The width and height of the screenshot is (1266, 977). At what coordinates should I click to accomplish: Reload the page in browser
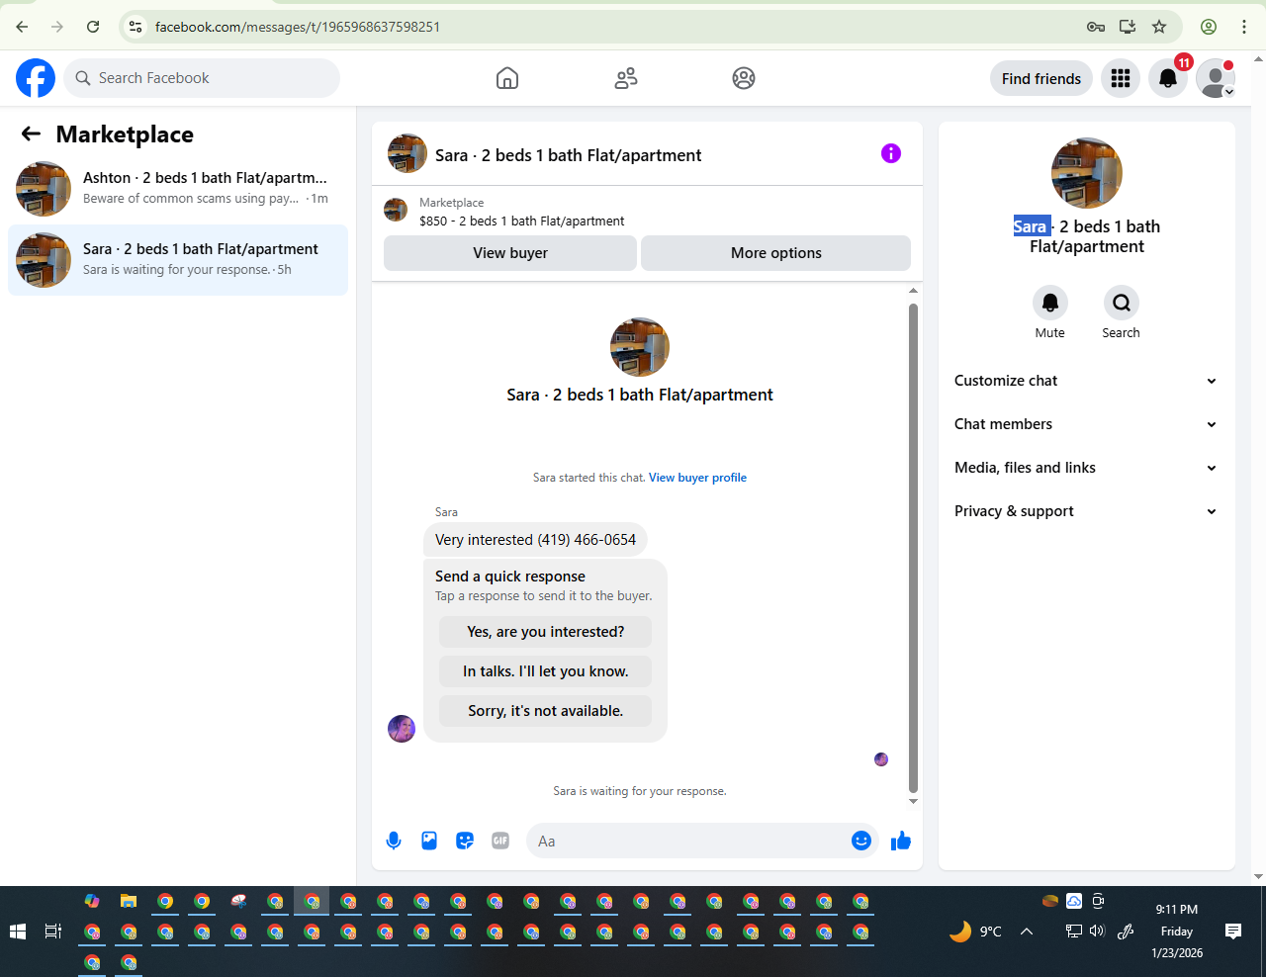pyautogui.click(x=93, y=27)
